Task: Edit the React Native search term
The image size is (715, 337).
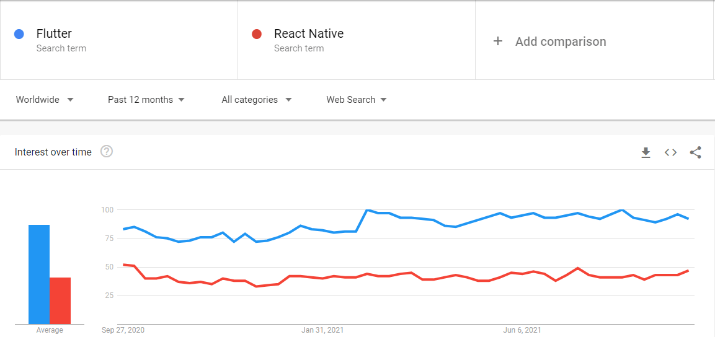Action: click(x=308, y=34)
